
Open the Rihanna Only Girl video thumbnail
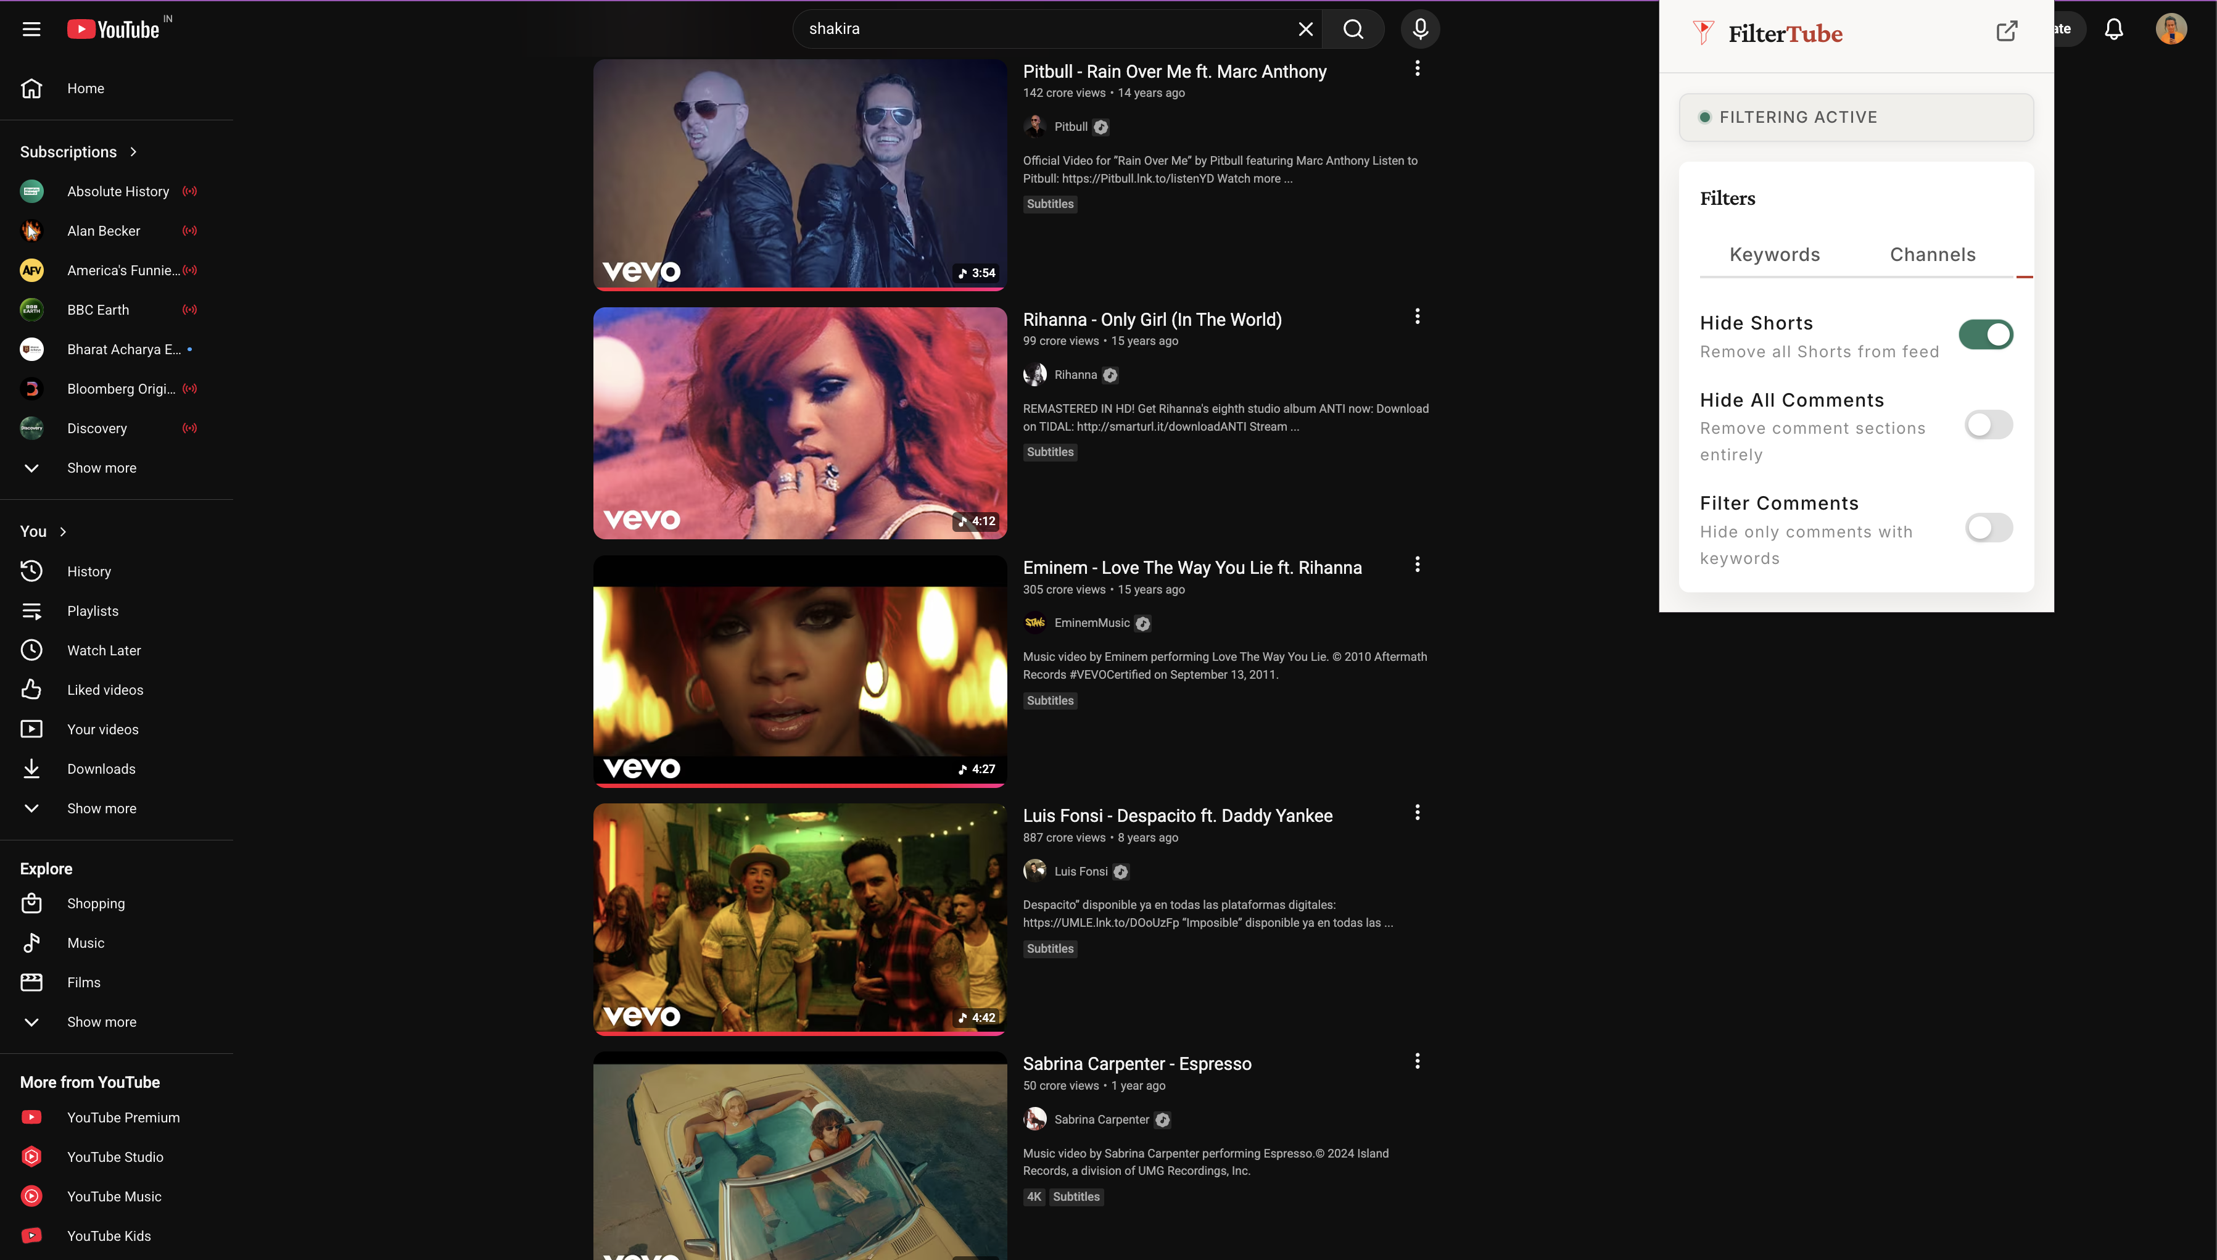tap(799, 423)
